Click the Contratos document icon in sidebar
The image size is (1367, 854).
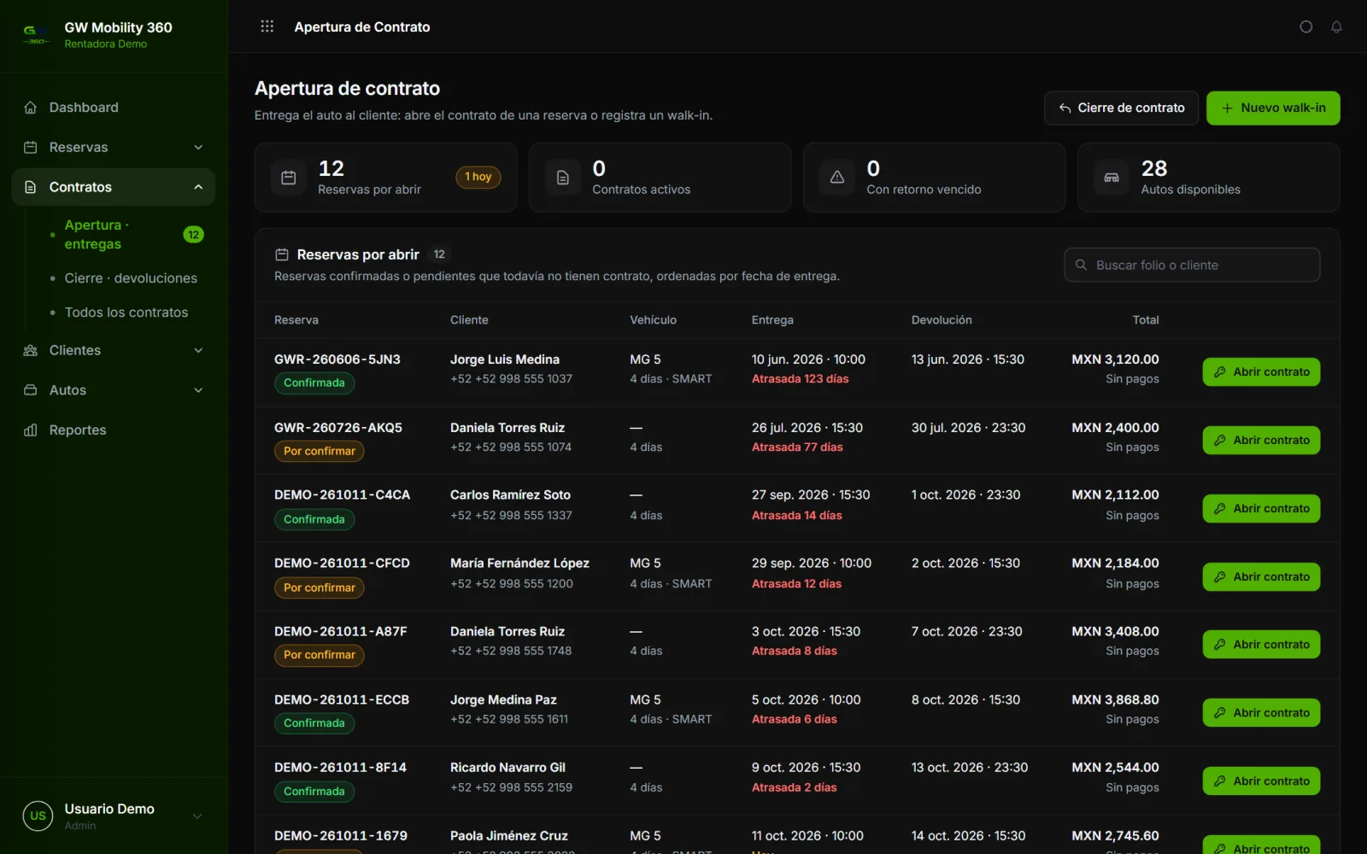click(x=31, y=187)
